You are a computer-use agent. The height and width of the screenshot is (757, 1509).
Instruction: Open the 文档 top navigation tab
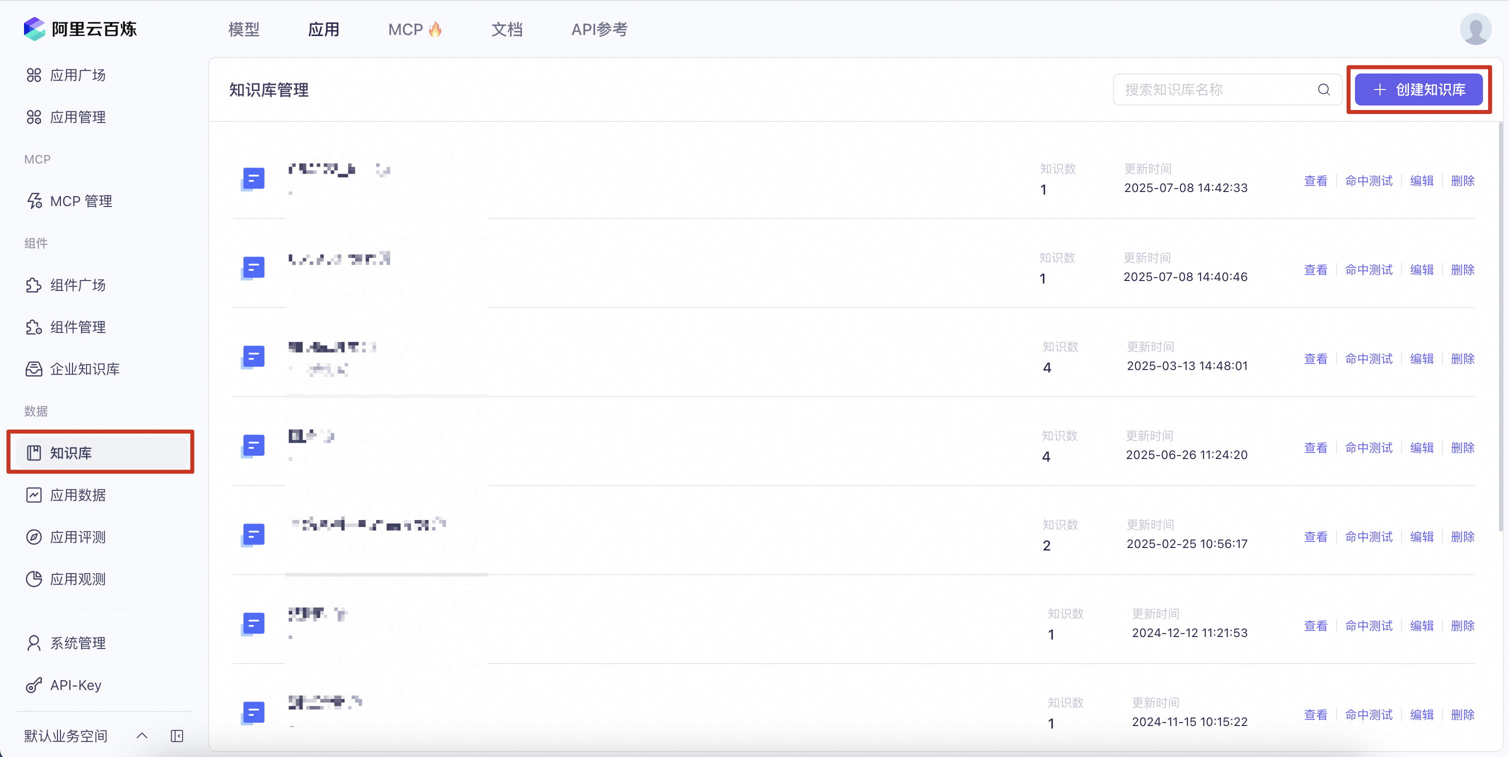click(x=506, y=29)
